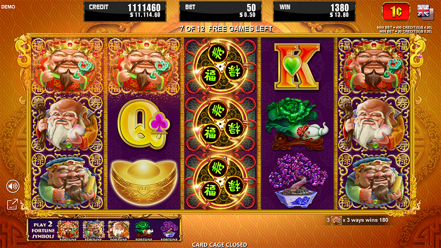The width and height of the screenshot is (441, 248).
Task: Open the info panel icon
Action: point(13,204)
